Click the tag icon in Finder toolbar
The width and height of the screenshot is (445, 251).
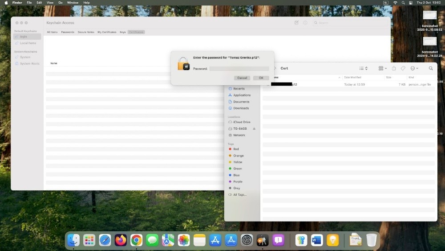pos(403,68)
